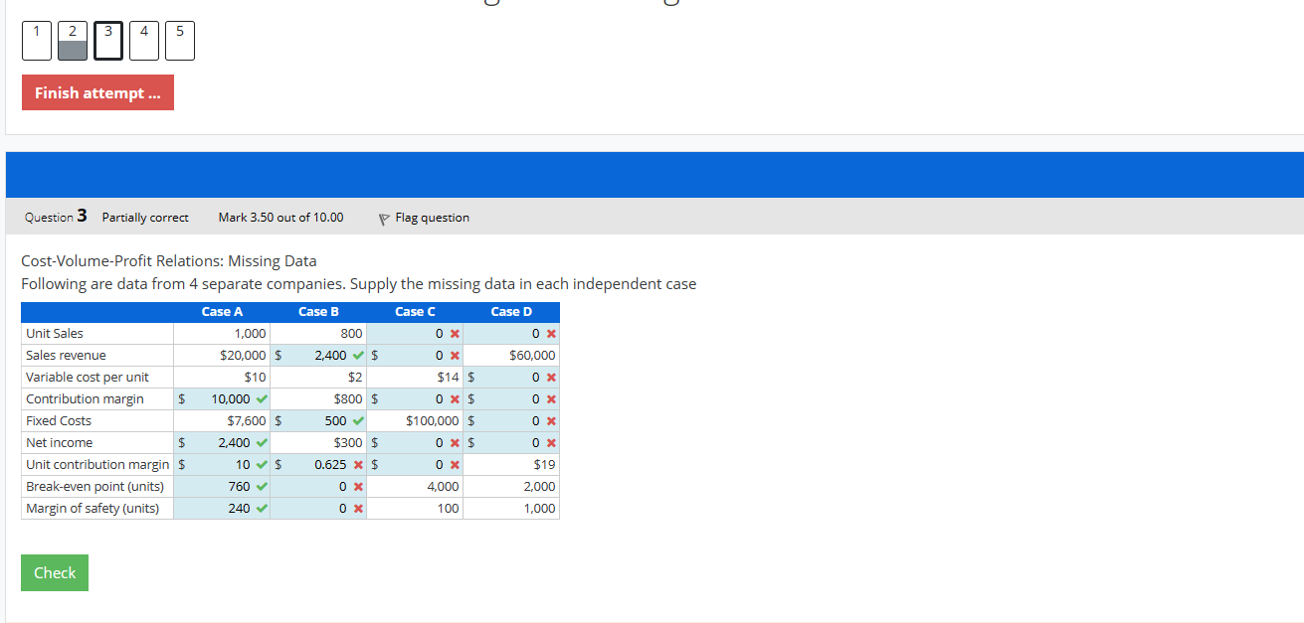Click Case A fixed costs $7,600
1304x623 pixels.
tap(247, 420)
